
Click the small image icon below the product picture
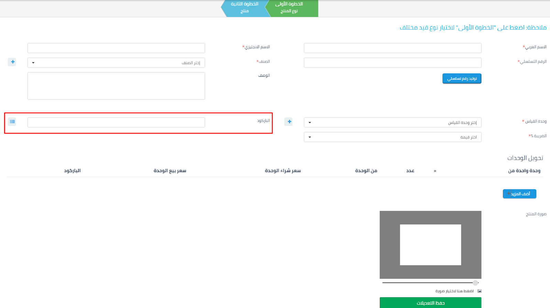[x=480, y=291]
